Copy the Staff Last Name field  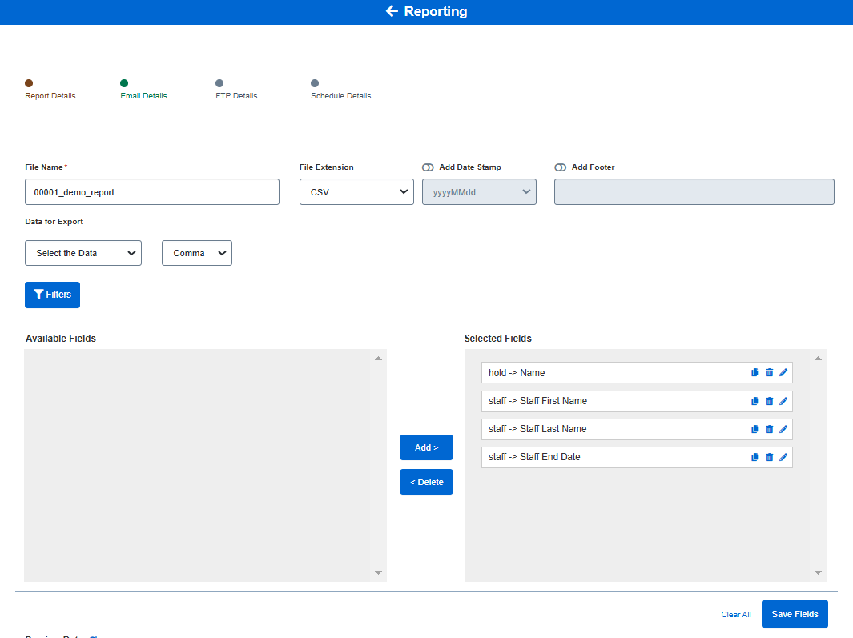click(755, 429)
